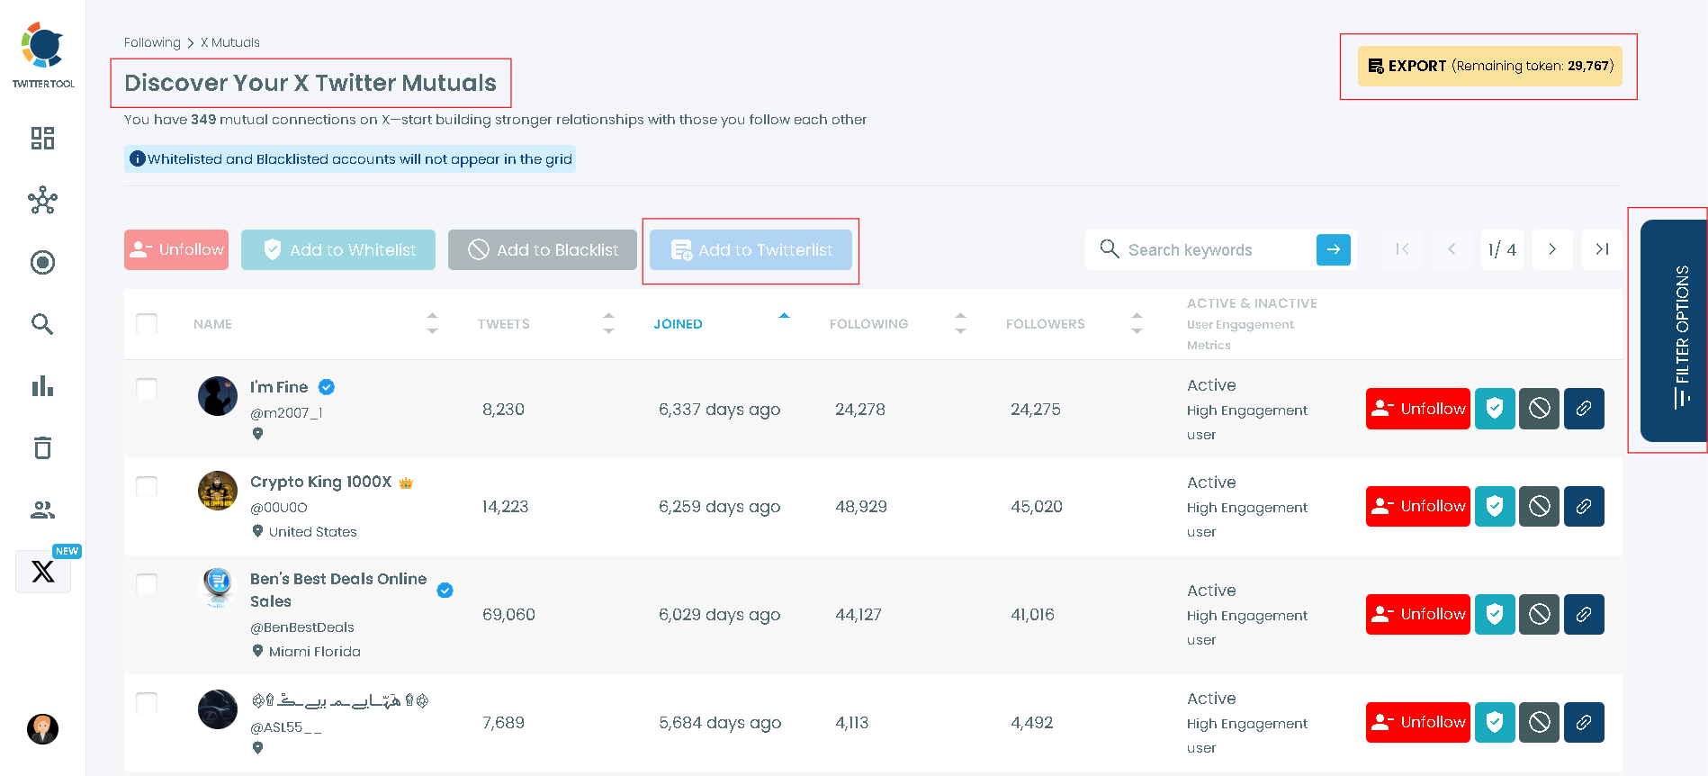Image resolution: width=1708 pixels, height=776 pixels.
Task: Click the EXPORT button
Action: (x=1490, y=66)
